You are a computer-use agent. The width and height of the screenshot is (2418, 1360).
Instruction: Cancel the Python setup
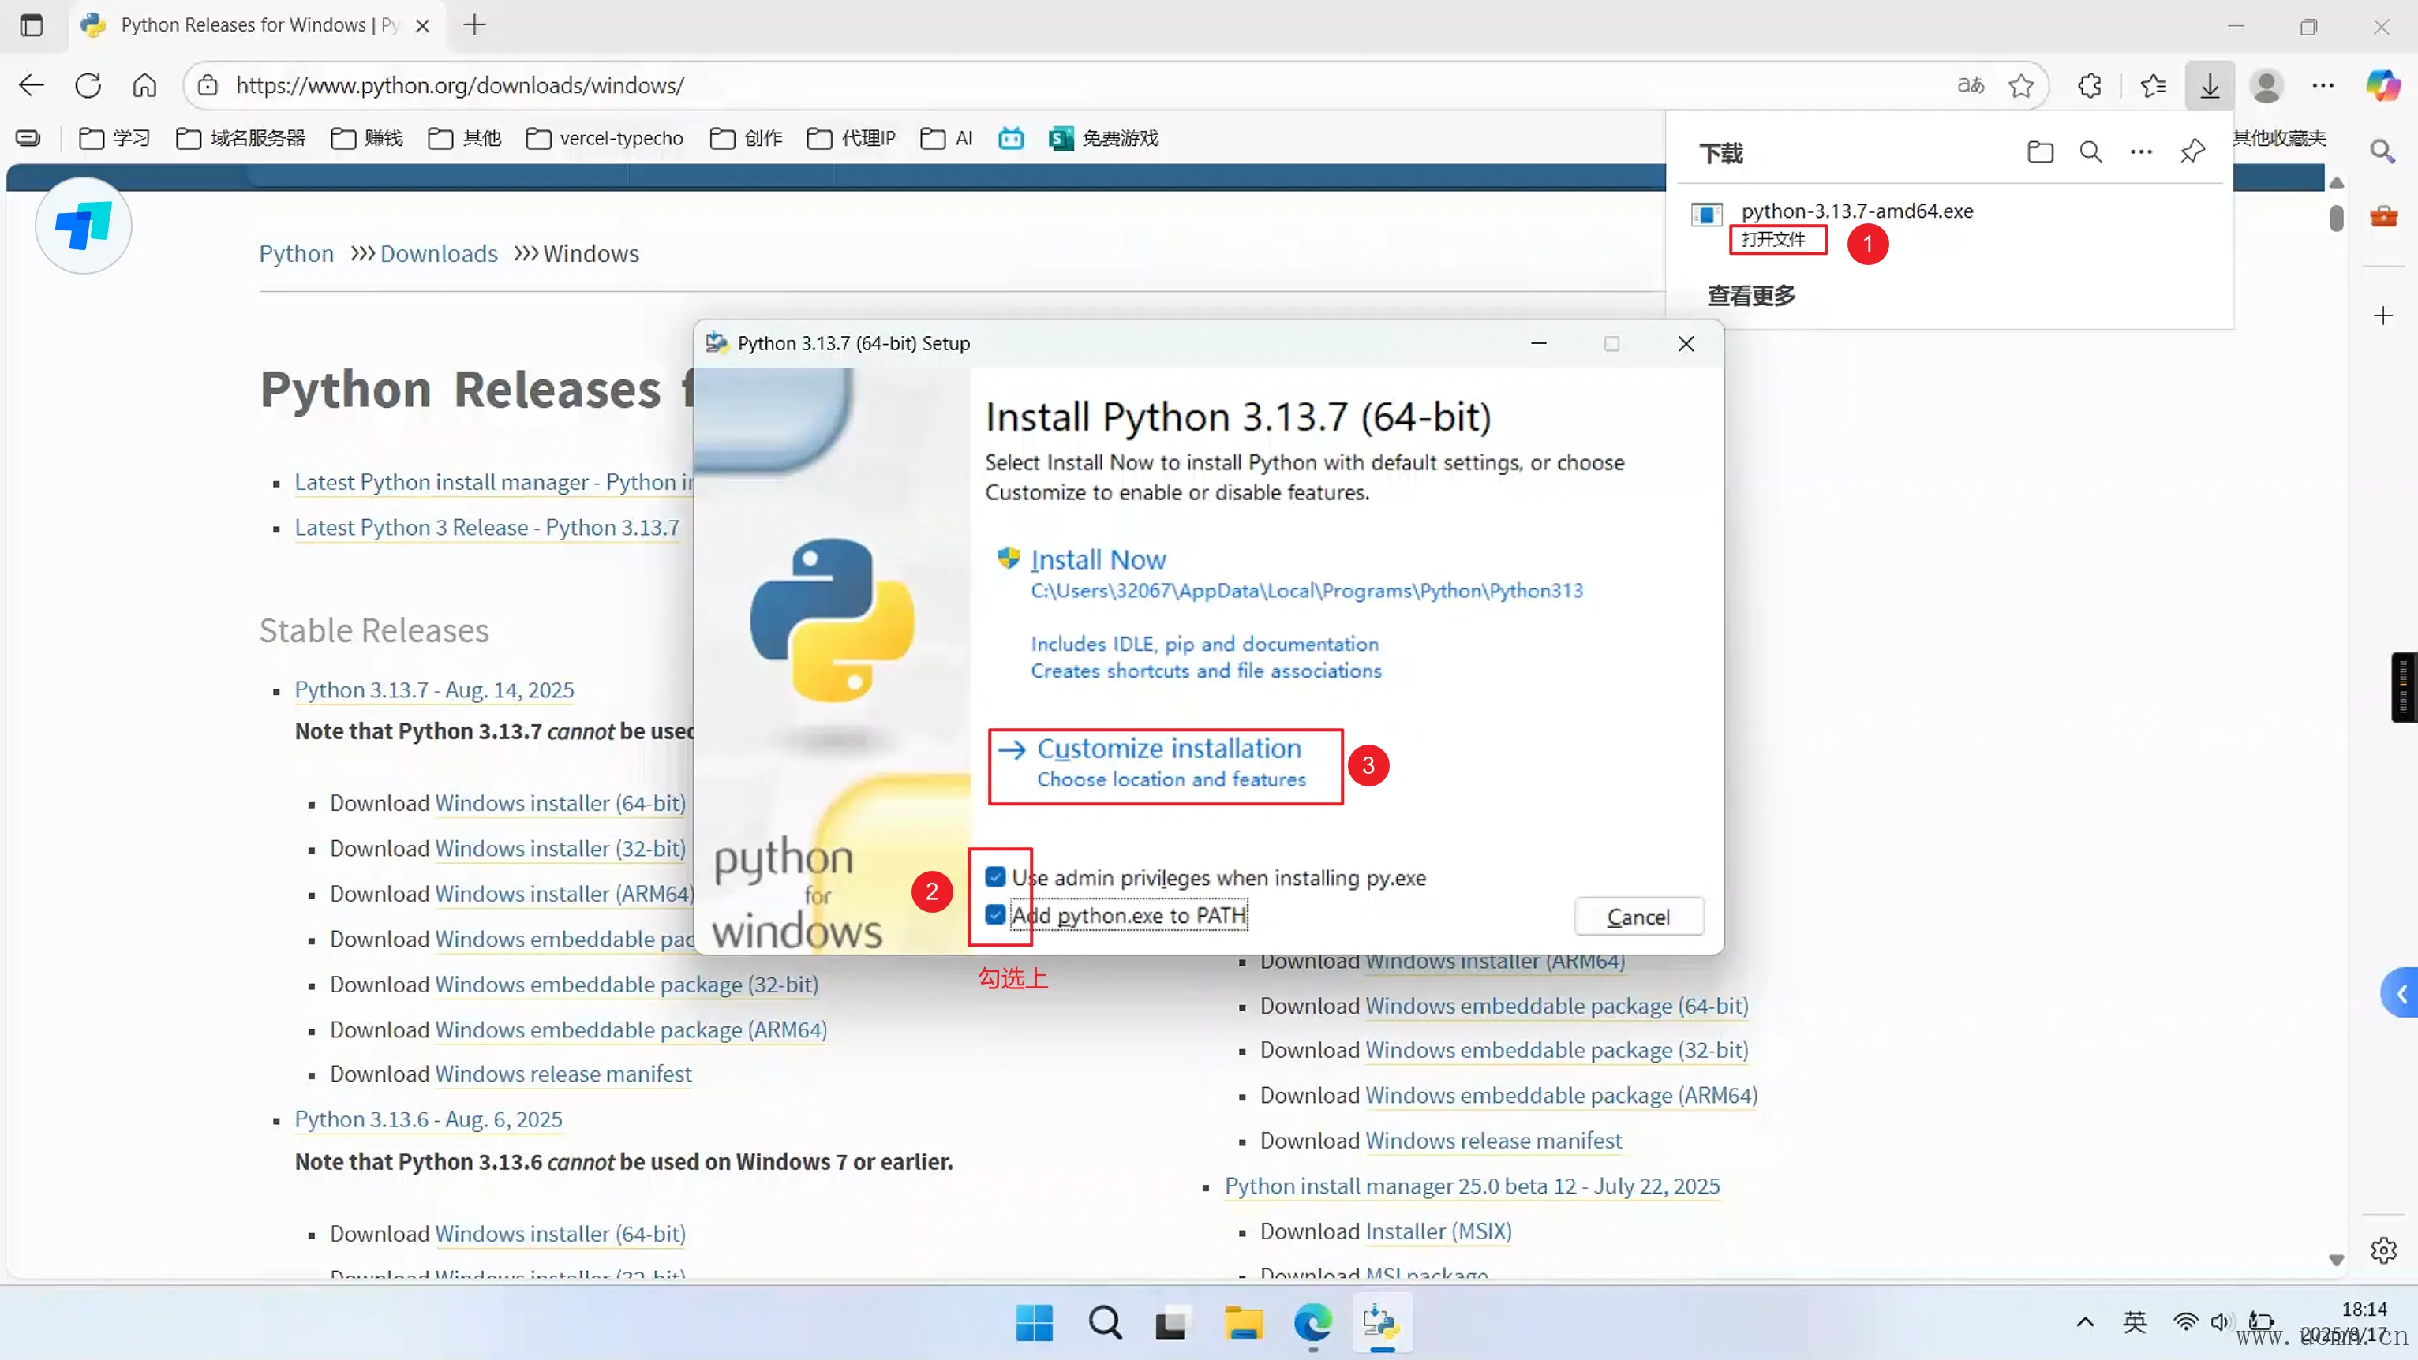tap(1638, 917)
